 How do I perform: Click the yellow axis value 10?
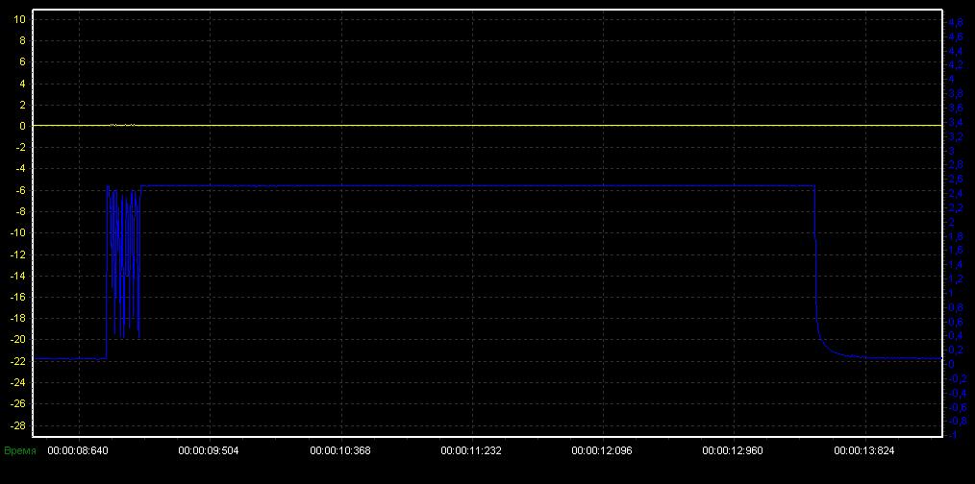tap(21, 19)
